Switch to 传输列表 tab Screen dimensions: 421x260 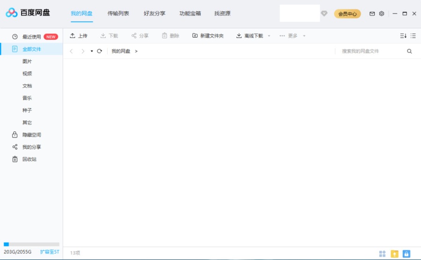coord(118,14)
